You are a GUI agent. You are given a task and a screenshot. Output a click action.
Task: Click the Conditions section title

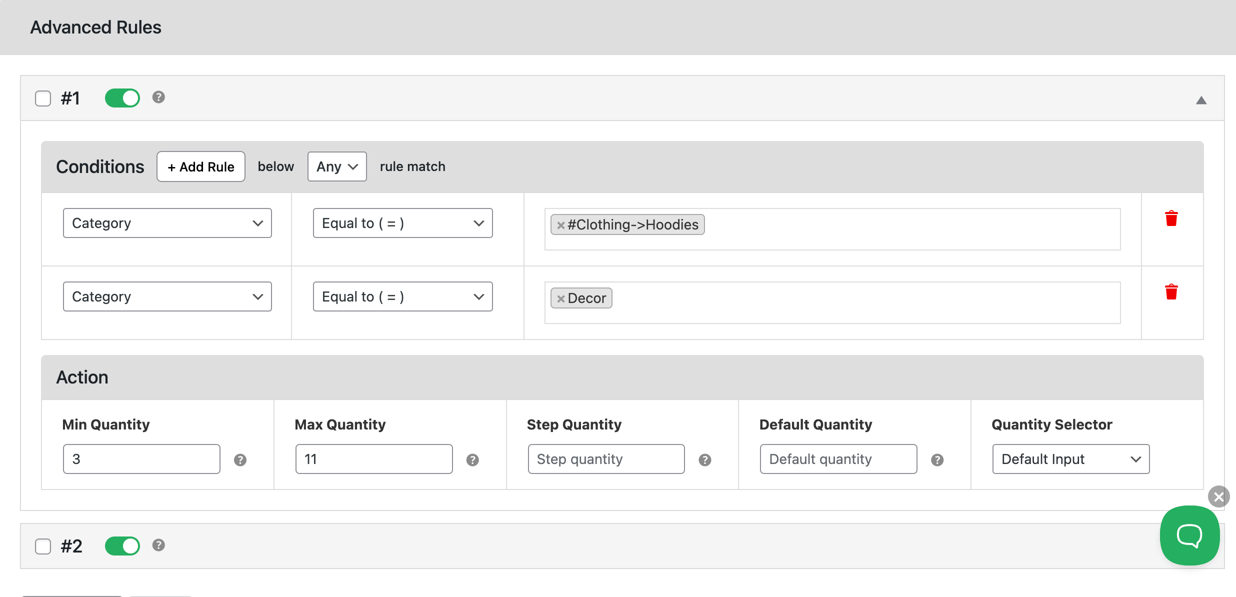100,166
